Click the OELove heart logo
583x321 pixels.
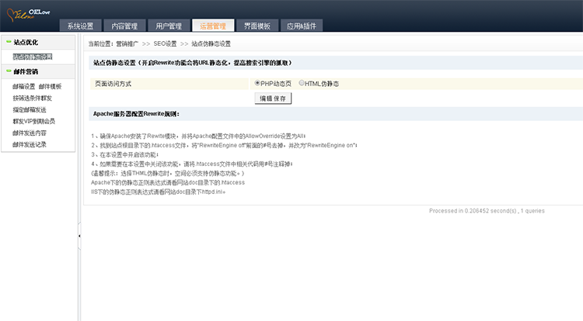28,15
